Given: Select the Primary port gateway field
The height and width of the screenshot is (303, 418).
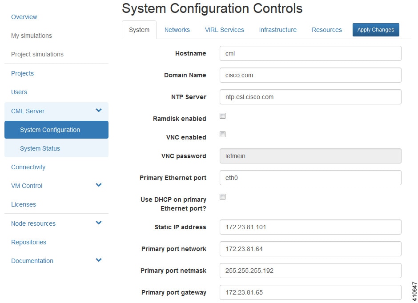Looking at the screenshot, I should point(310,292).
